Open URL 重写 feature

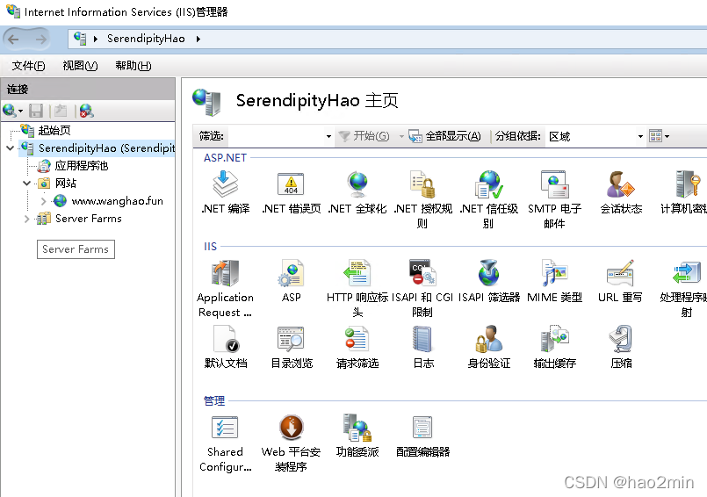(620, 281)
